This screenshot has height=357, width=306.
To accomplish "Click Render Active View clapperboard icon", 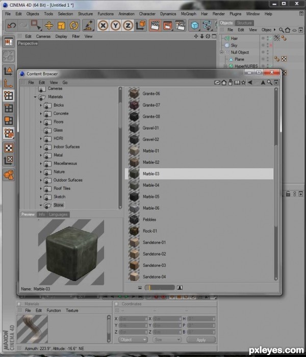I will click(155, 25).
